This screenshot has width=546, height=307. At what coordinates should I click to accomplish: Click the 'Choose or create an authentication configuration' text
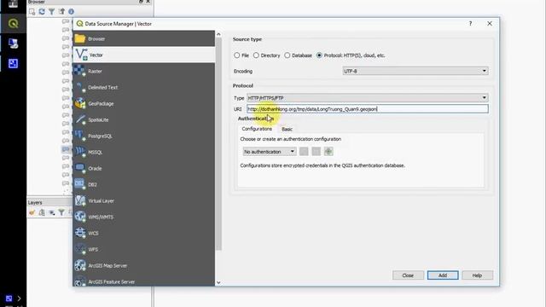[x=290, y=139]
